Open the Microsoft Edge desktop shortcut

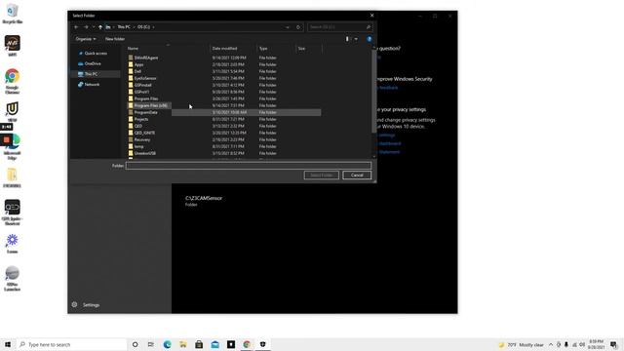(12, 147)
